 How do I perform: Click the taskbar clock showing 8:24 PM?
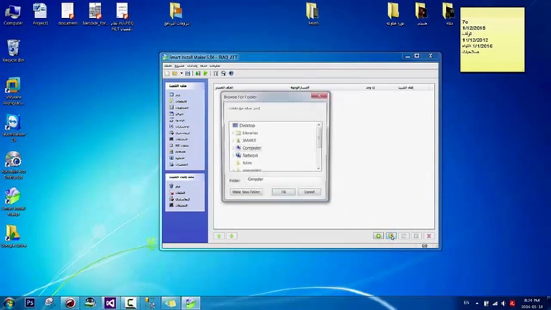(x=532, y=303)
